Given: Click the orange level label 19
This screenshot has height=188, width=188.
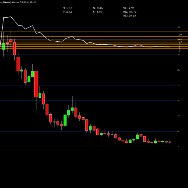Looking at the screenshot, I should 180,35.
